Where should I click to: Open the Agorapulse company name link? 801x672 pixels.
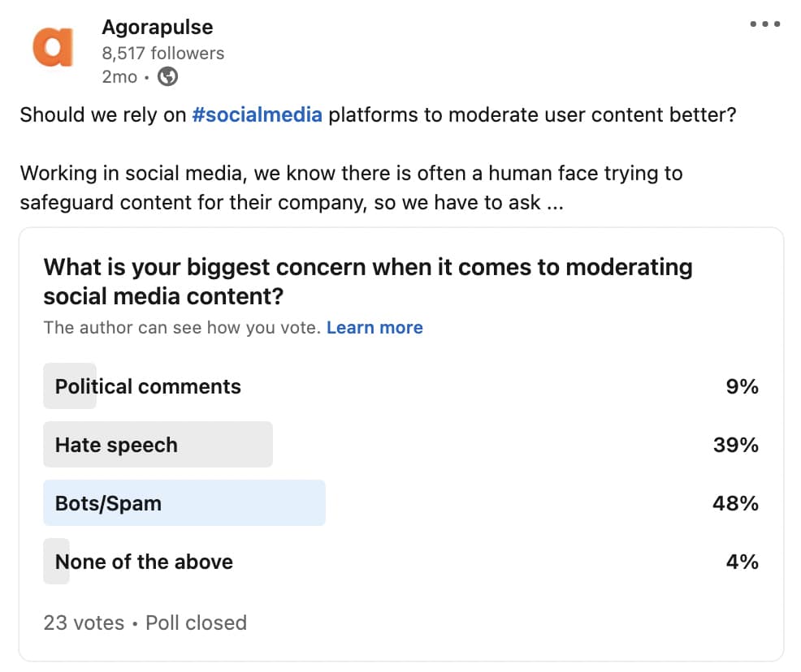click(158, 27)
